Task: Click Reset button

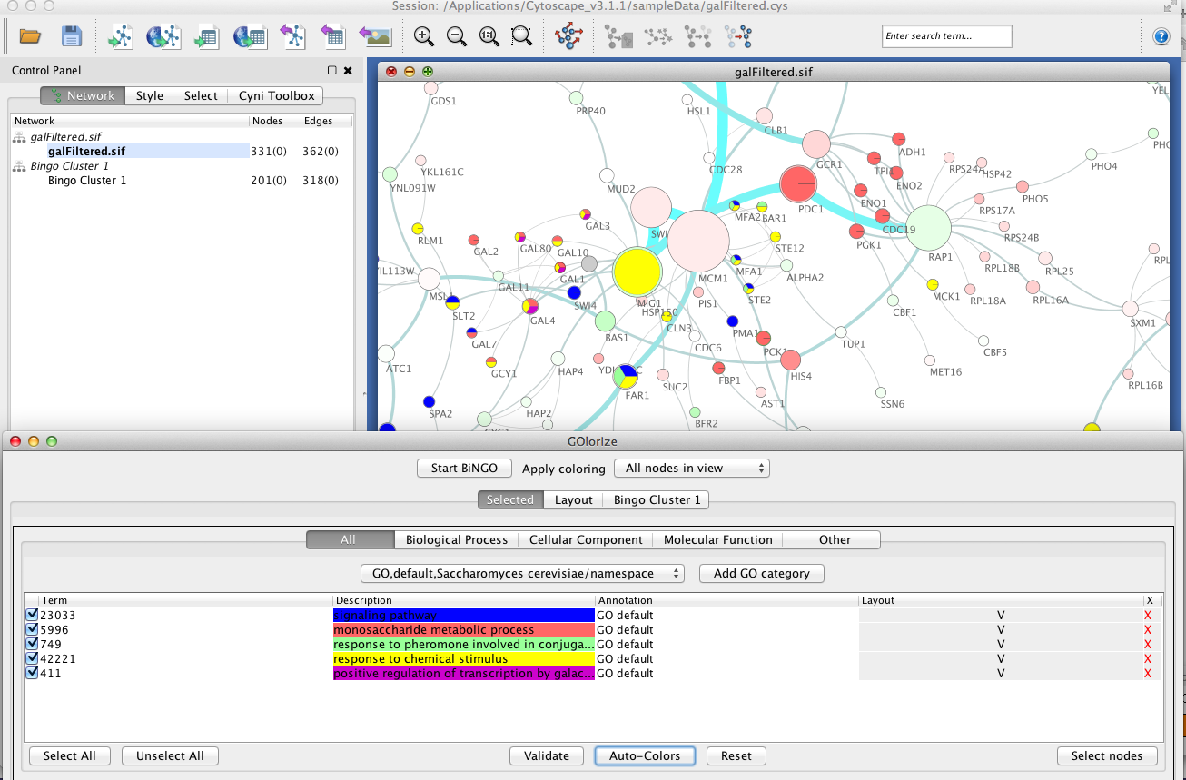Action: click(736, 755)
